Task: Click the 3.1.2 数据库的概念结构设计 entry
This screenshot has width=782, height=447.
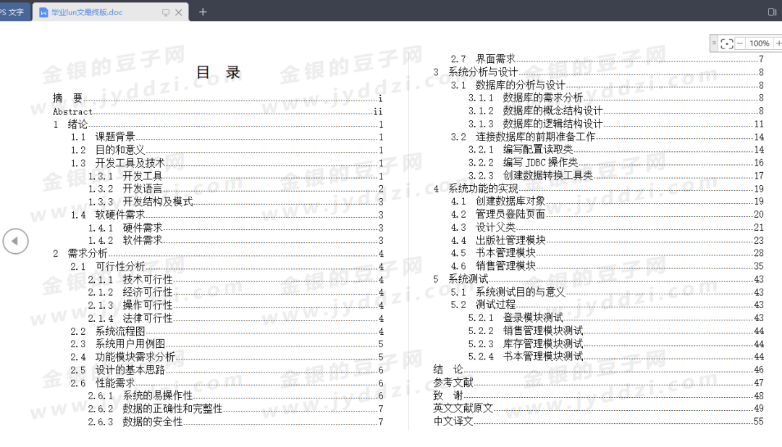Action: [x=616, y=111]
